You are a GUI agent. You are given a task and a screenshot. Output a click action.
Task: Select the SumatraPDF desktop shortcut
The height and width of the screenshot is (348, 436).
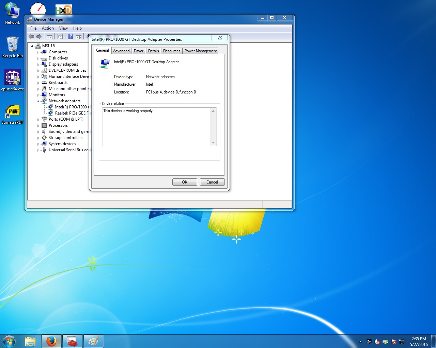coord(12,114)
